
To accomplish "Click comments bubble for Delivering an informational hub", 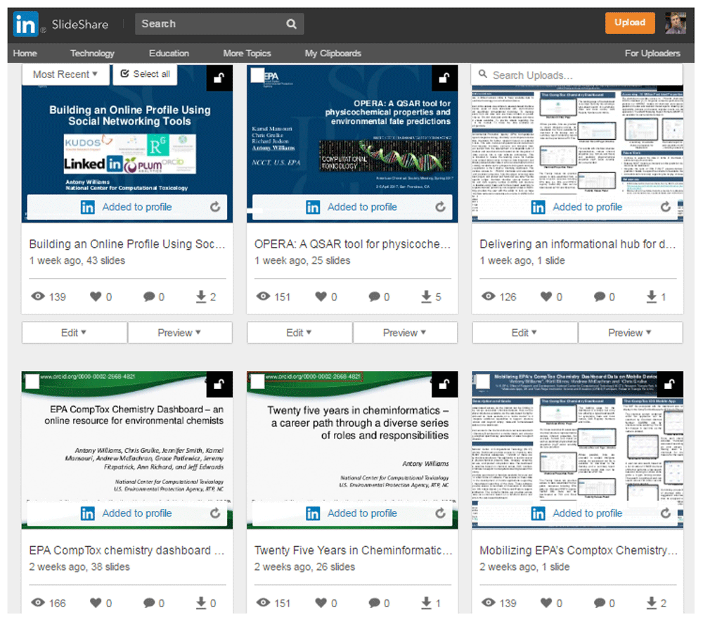I will click(600, 297).
